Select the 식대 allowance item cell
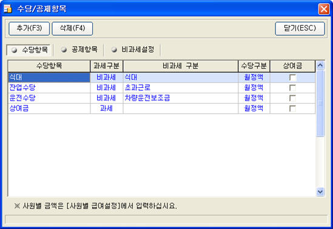Viewport: 333px width, 229px height. pos(49,78)
